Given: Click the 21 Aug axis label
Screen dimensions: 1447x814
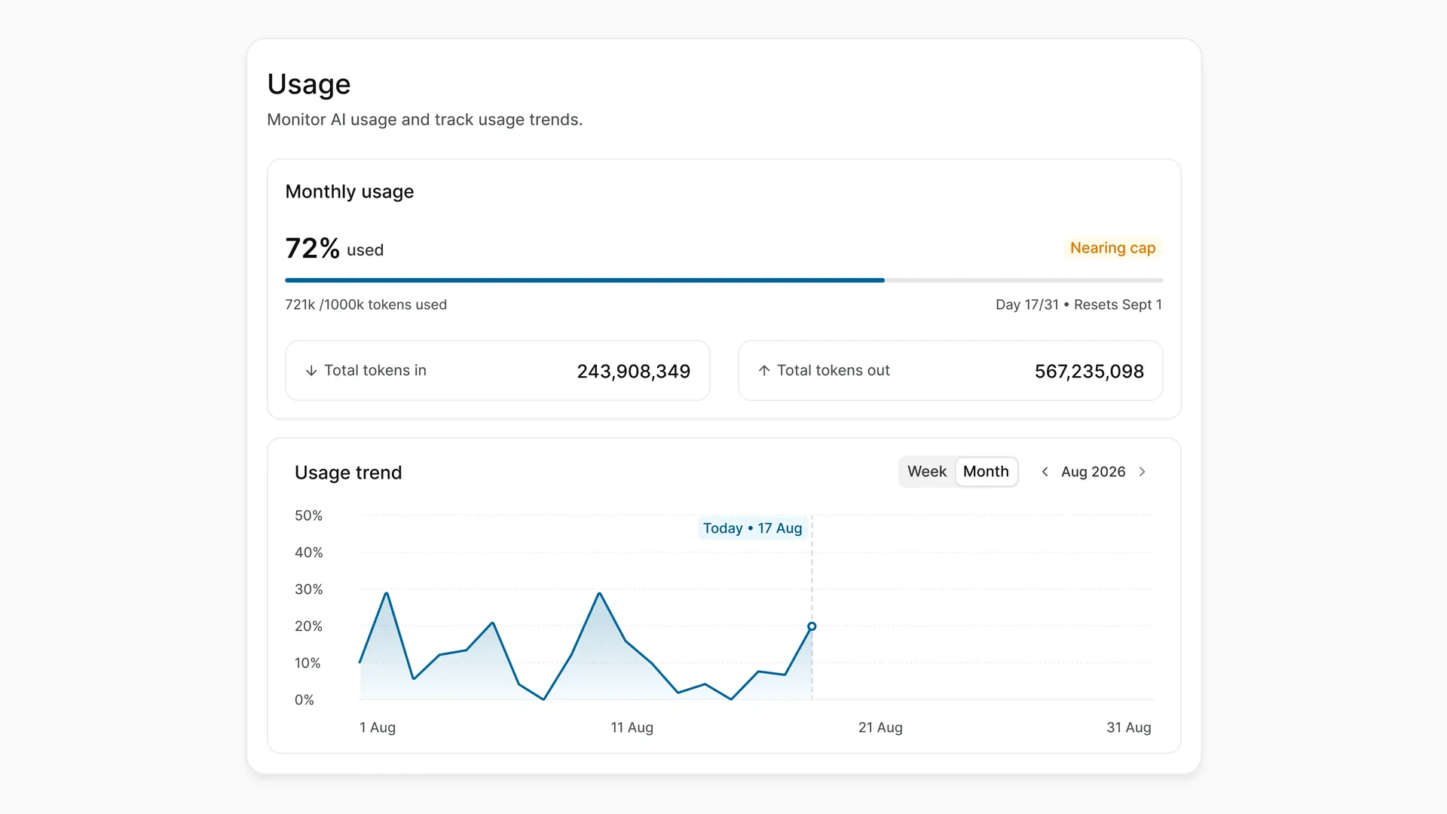Looking at the screenshot, I should (880, 727).
